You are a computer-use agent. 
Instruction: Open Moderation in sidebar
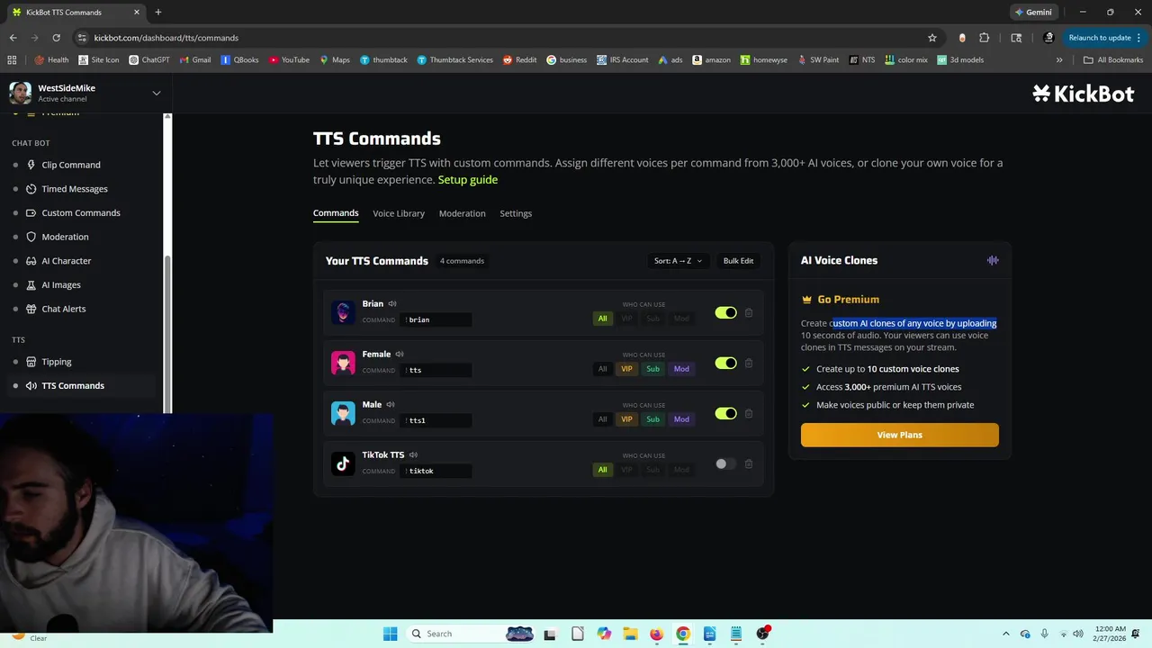[65, 237]
